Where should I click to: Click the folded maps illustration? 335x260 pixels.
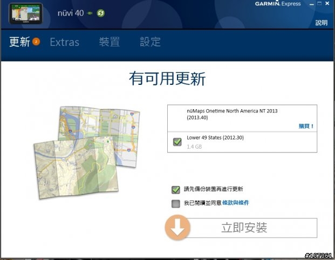[x=87, y=152]
